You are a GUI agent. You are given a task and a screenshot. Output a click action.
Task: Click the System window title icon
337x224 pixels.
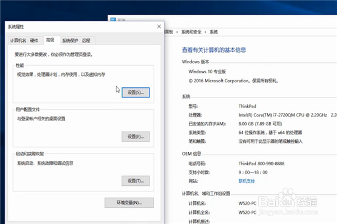point(113,20)
